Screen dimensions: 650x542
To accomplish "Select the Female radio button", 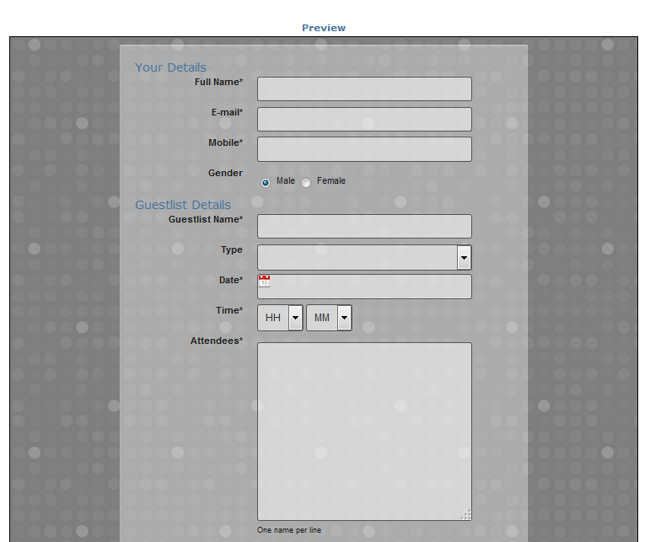I will [x=306, y=183].
